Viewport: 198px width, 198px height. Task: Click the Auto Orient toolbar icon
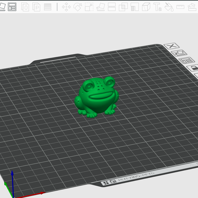tap(2, 7)
